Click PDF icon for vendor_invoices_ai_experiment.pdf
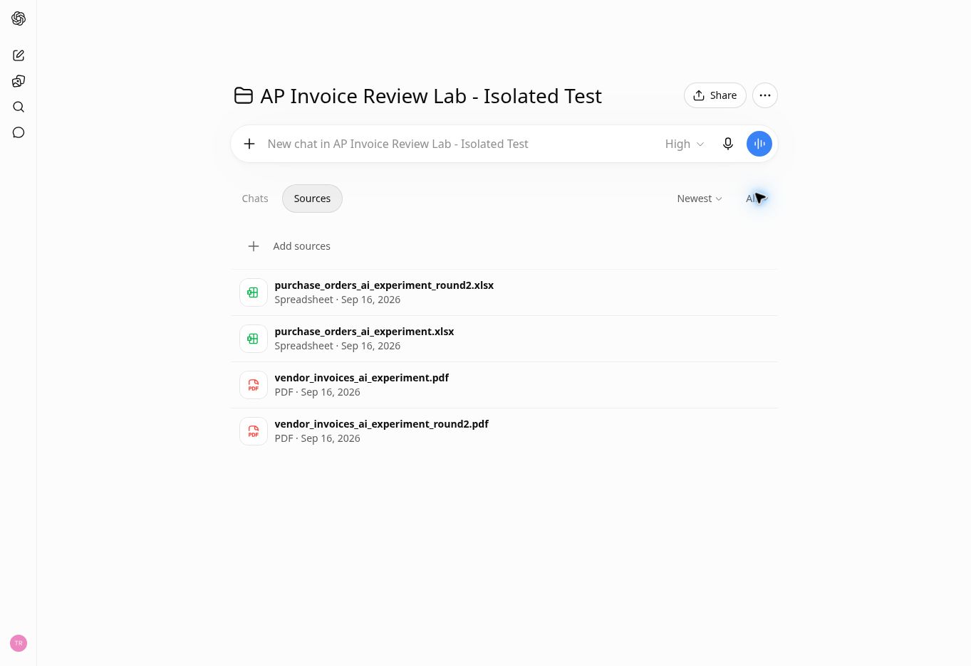The height and width of the screenshot is (666, 971). click(254, 385)
